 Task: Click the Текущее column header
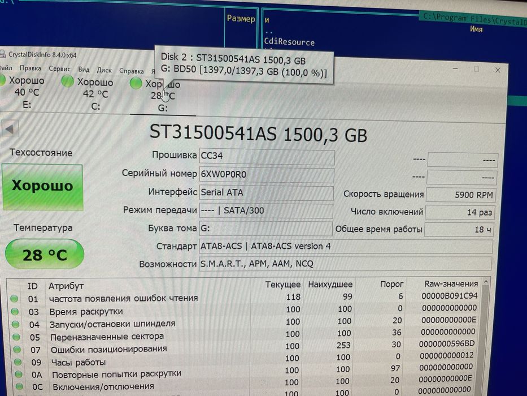point(282,285)
